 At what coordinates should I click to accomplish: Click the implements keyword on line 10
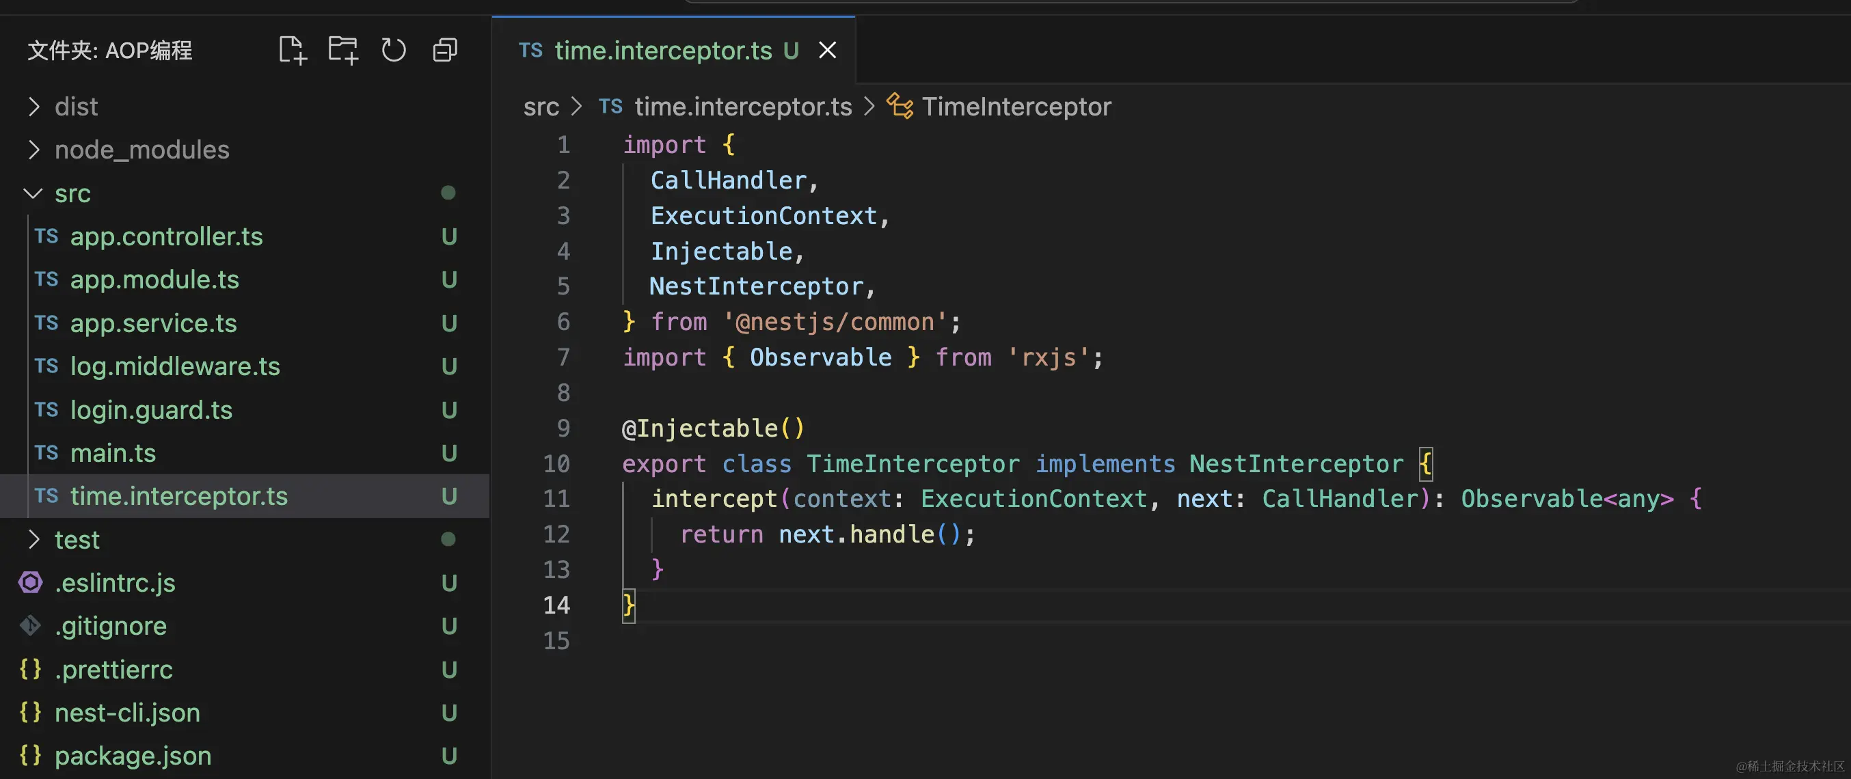[x=1105, y=463]
